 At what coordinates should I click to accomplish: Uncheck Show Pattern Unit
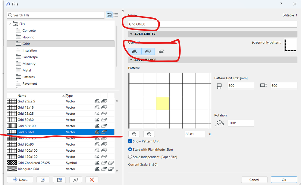(130, 141)
